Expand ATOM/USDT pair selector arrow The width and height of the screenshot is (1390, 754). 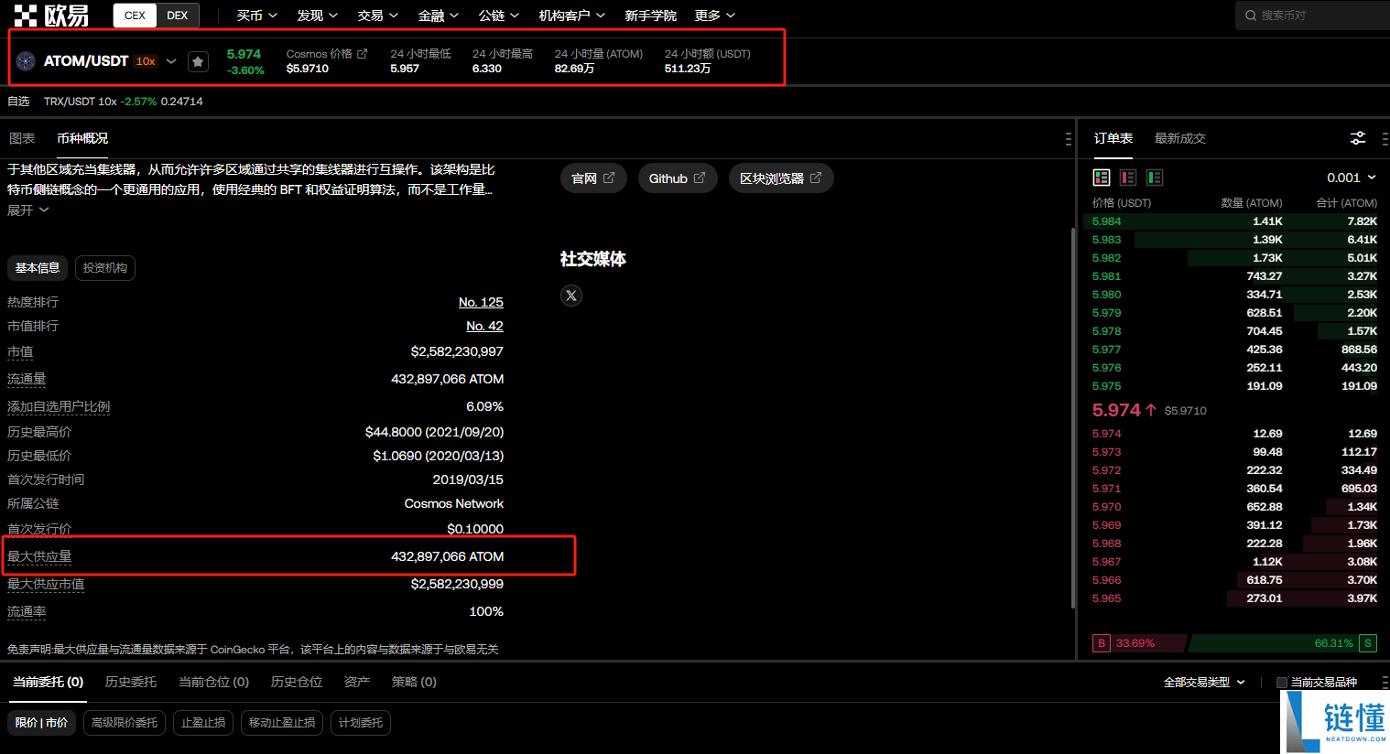tap(171, 61)
